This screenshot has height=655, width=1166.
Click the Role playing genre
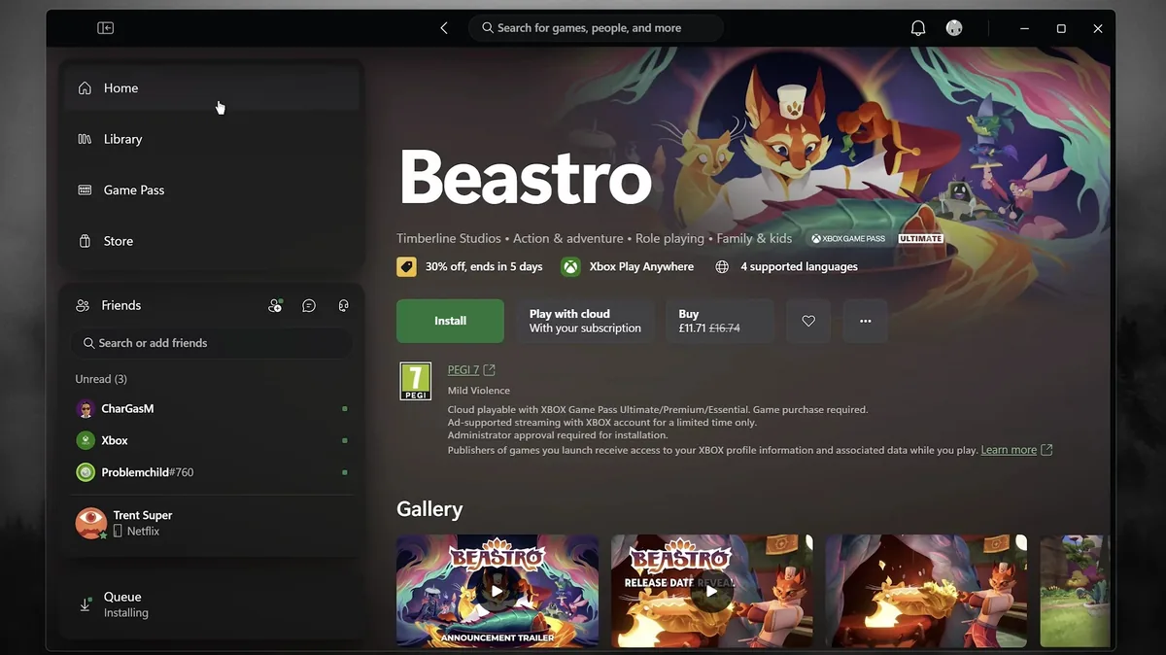(x=670, y=238)
